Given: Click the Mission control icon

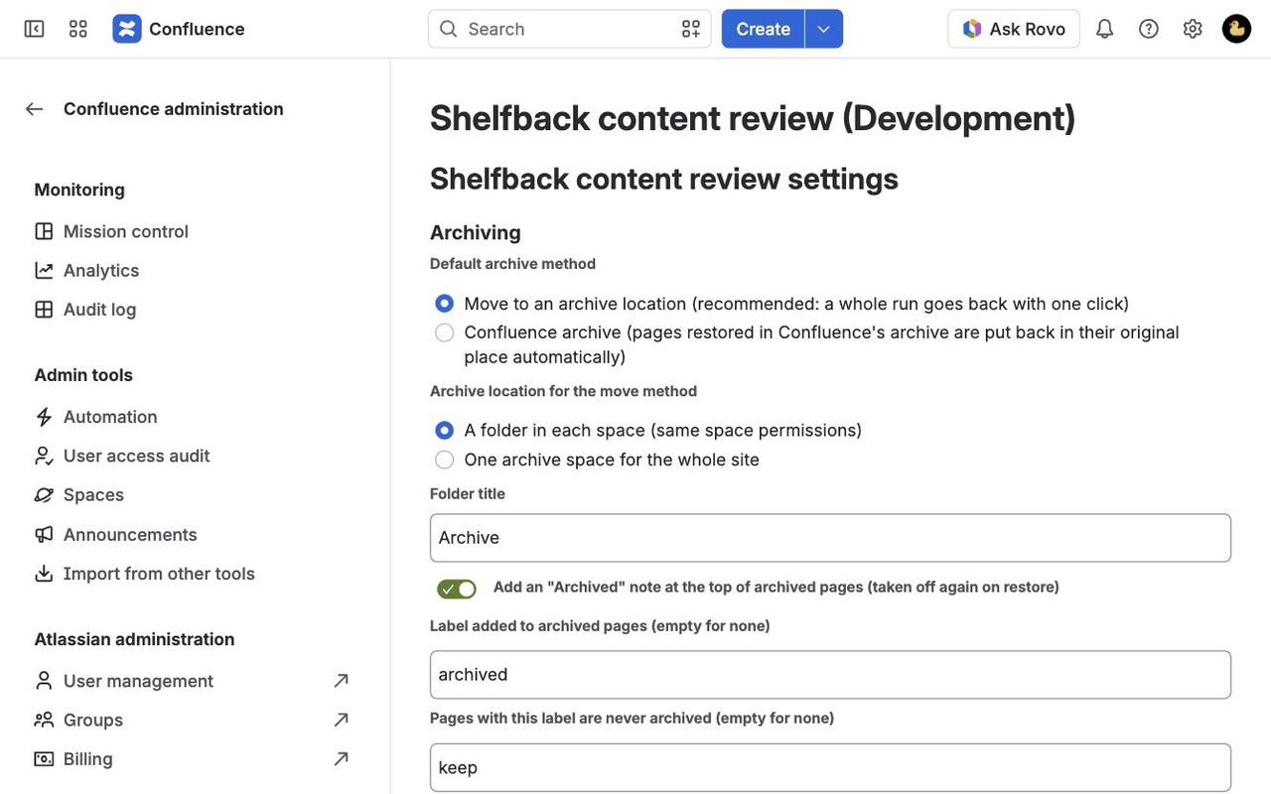Looking at the screenshot, I should (44, 231).
